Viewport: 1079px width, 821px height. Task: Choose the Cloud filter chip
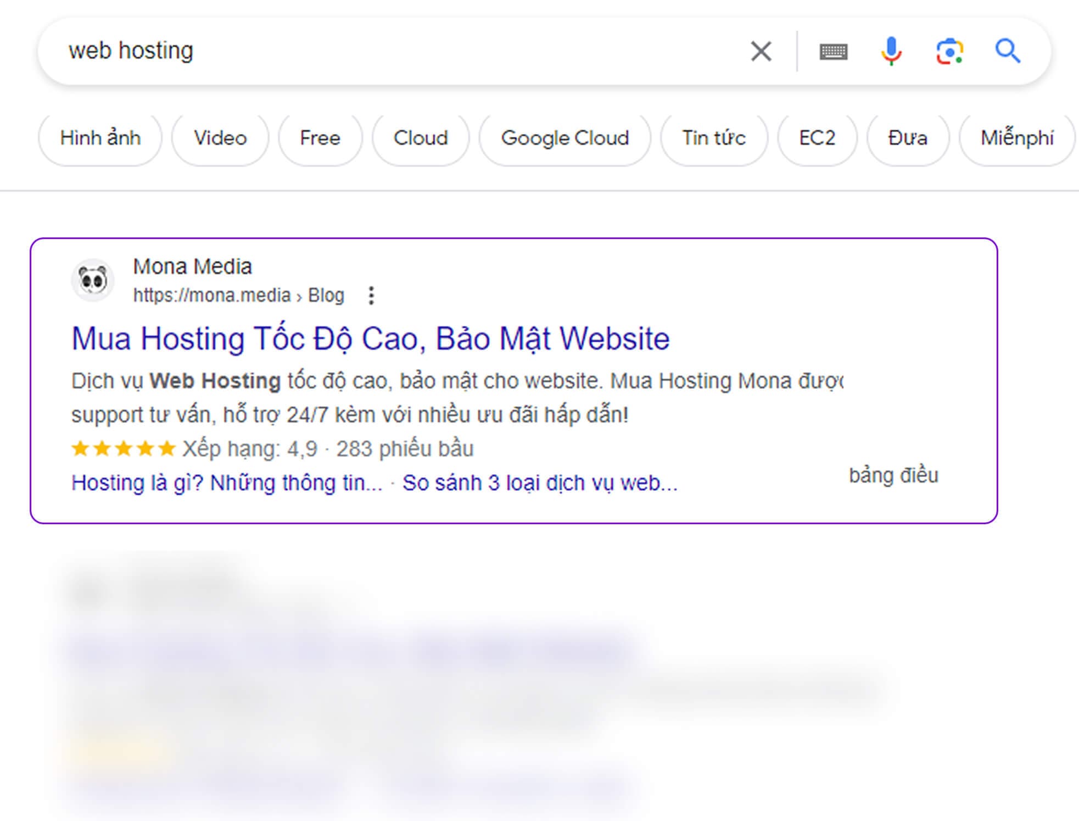click(421, 138)
